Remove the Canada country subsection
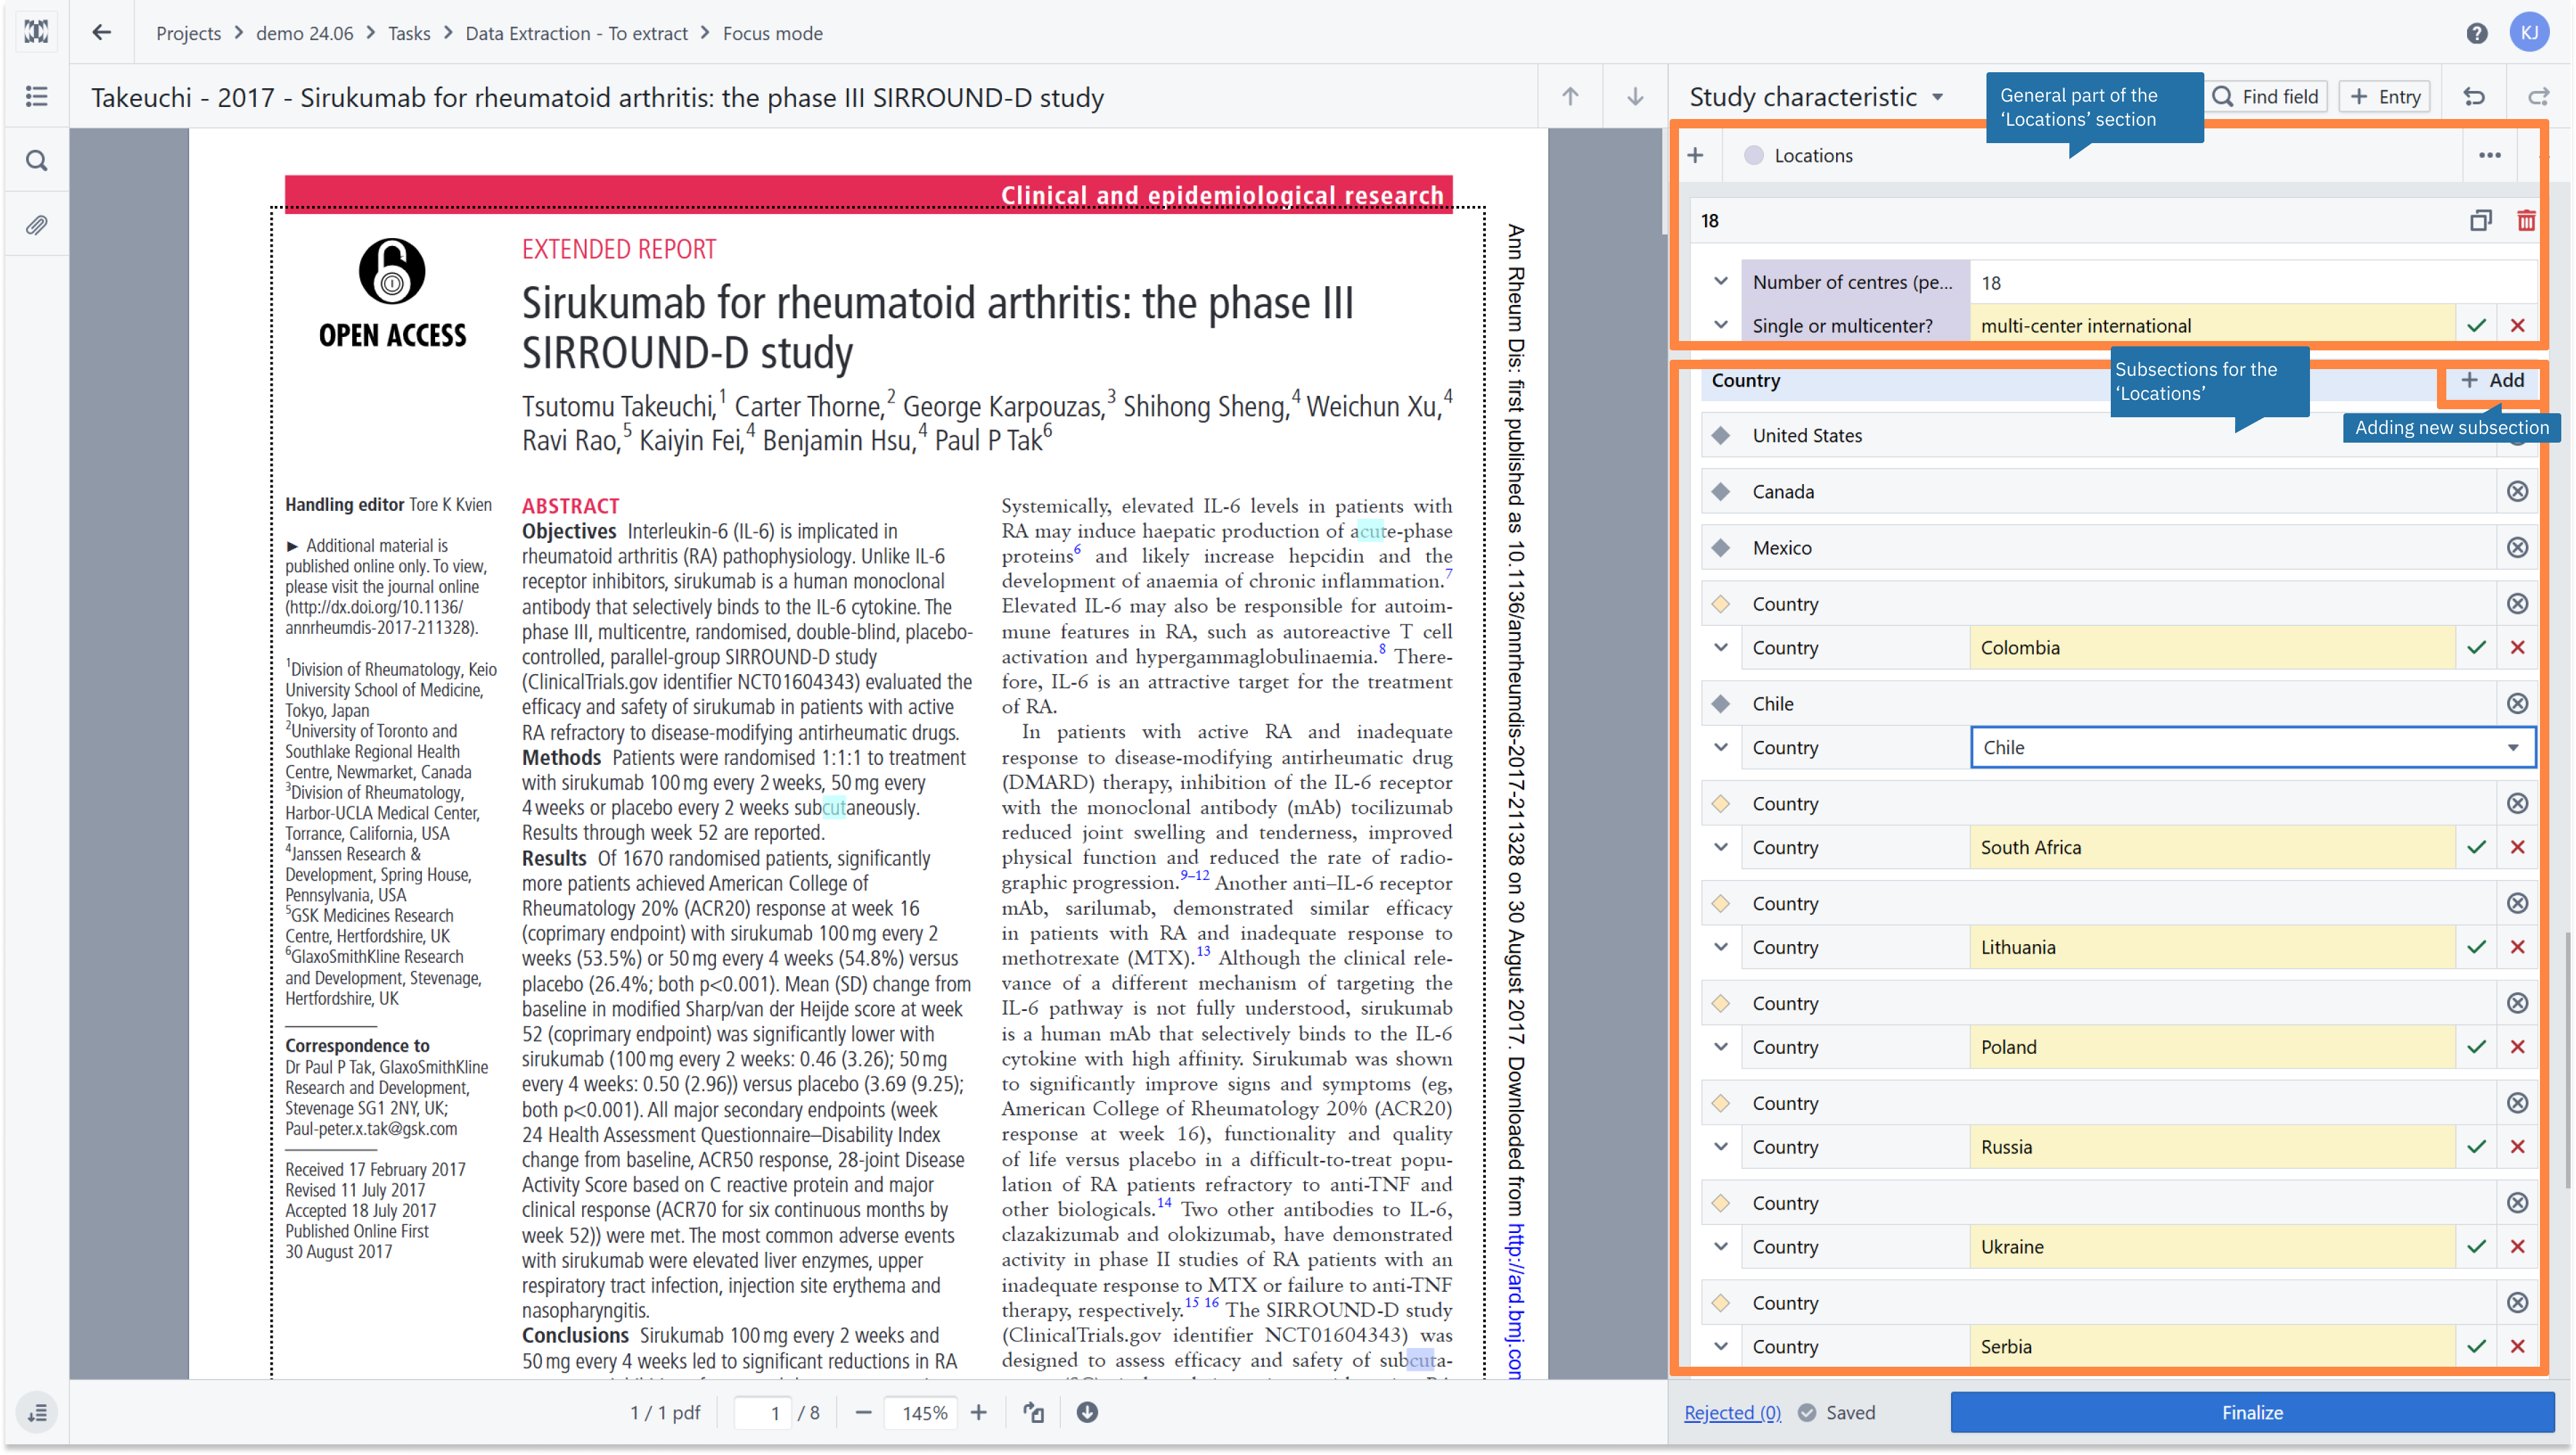Viewport: 2576px width, 1455px height. pos(2517,491)
